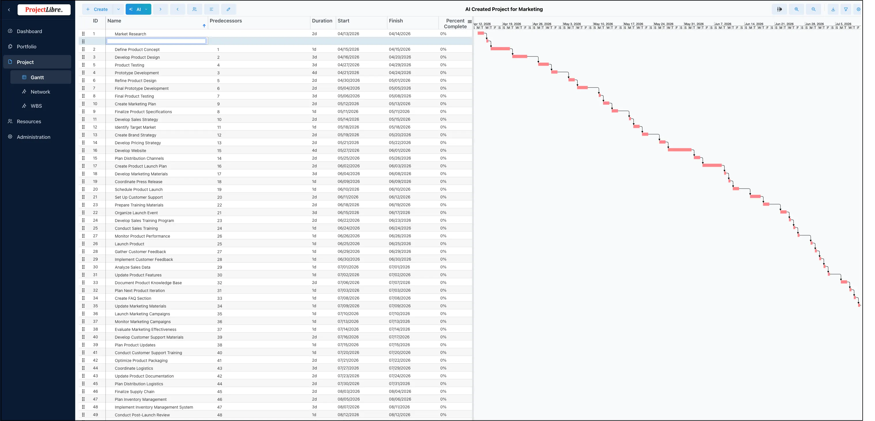Zoom in the Gantt chart timeline
875x421 pixels.
796,9
